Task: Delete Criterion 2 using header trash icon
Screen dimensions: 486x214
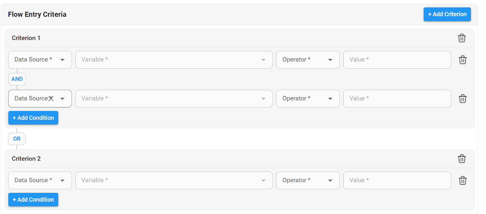Action: coord(462,159)
